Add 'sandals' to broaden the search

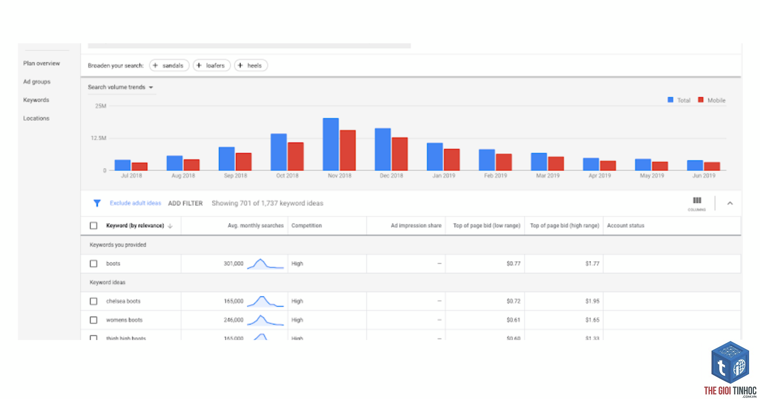(x=169, y=66)
